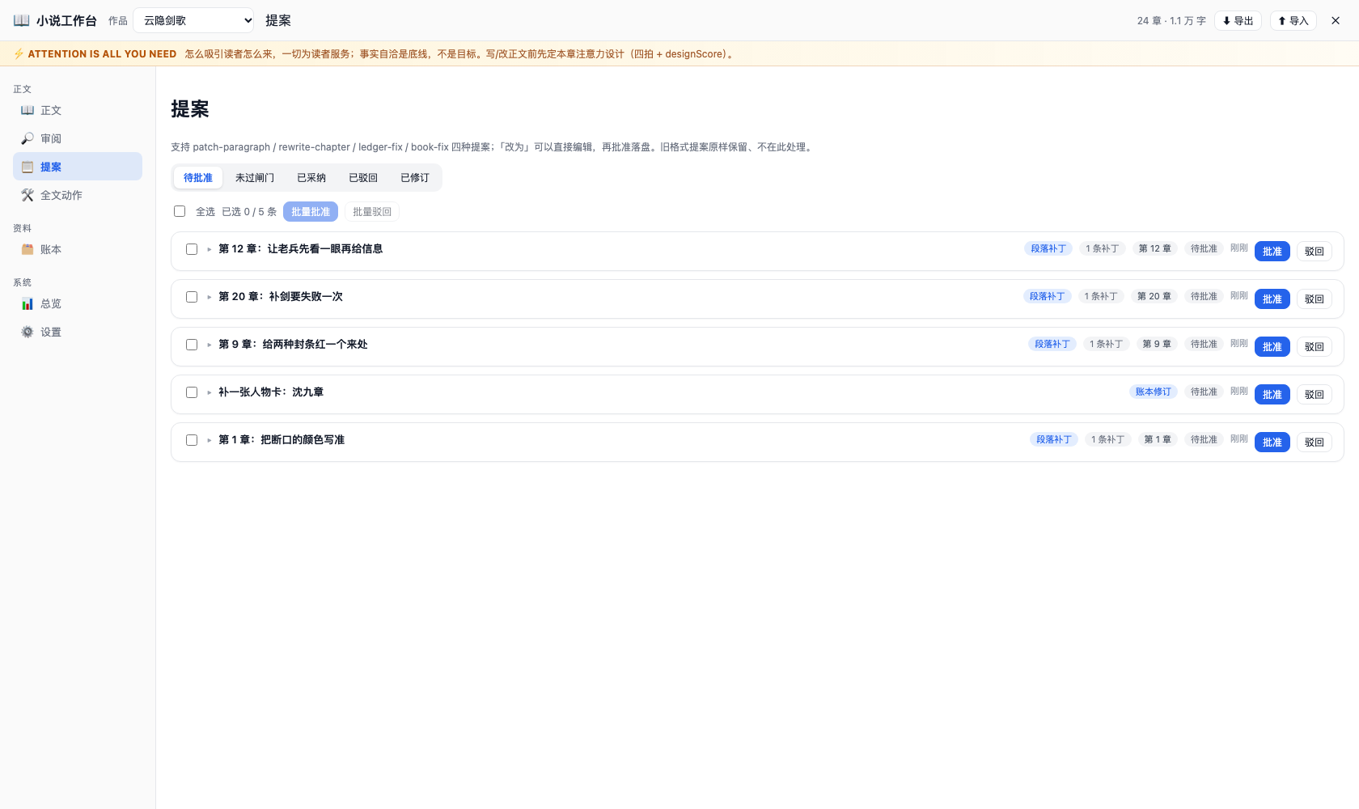Viewport: 1359px width, 809px height.
Task: Check the 第 20 章 proposal checkbox
Action: pos(192,297)
